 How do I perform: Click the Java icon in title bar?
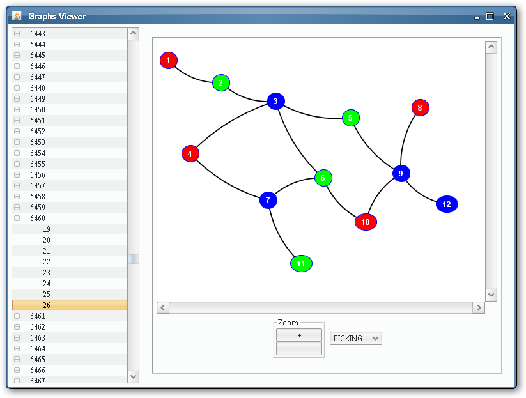point(17,16)
